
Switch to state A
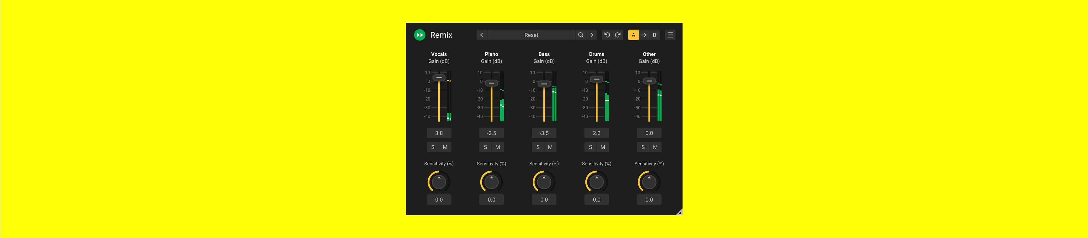coord(633,35)
